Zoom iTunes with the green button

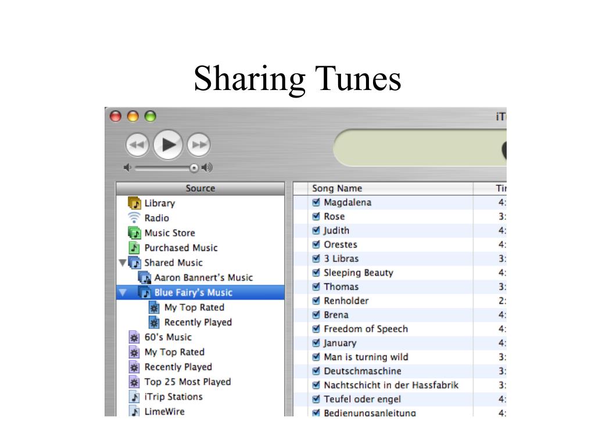tap(150, 116)
